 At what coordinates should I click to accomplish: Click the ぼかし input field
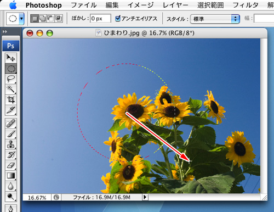click(100, 19)
